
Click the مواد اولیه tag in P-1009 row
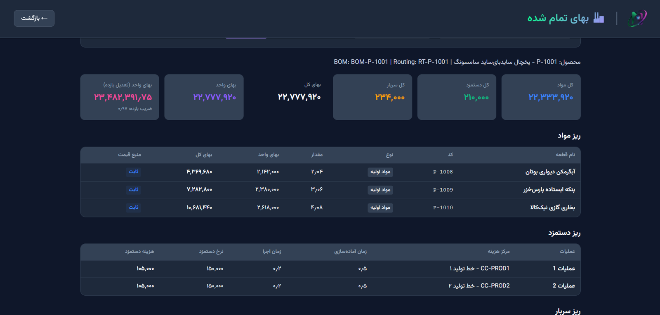click(x=380, y=190)
